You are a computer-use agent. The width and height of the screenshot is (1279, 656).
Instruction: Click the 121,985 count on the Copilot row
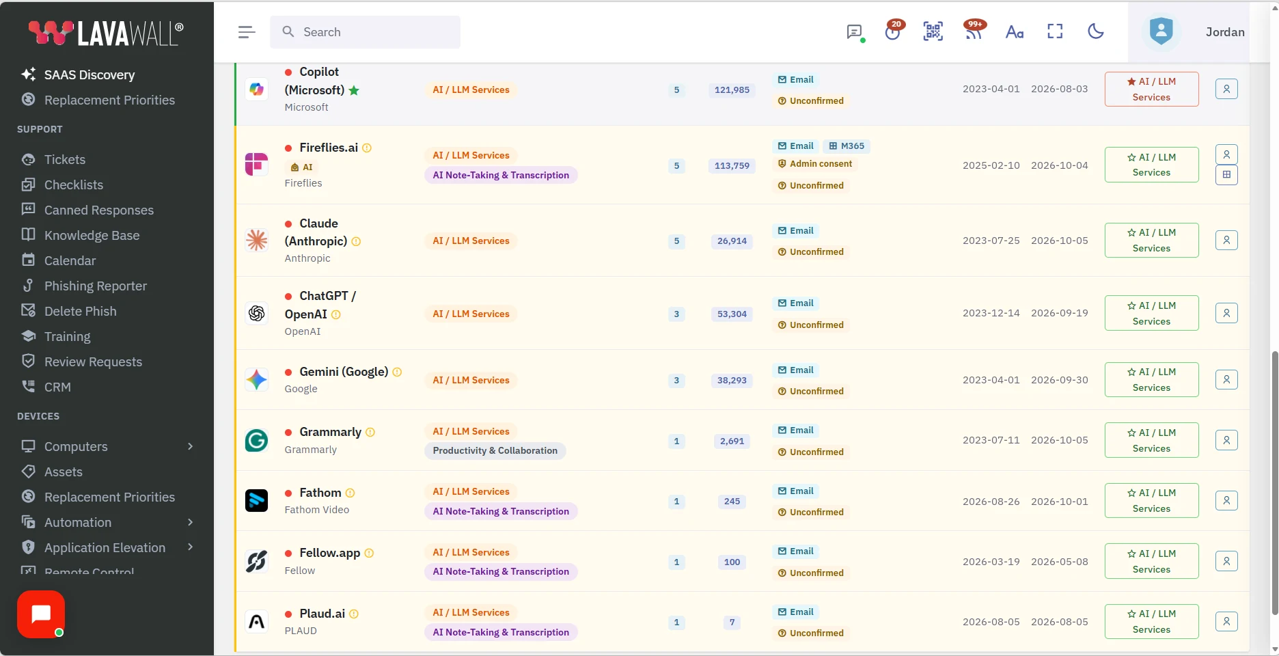(732, 90)
